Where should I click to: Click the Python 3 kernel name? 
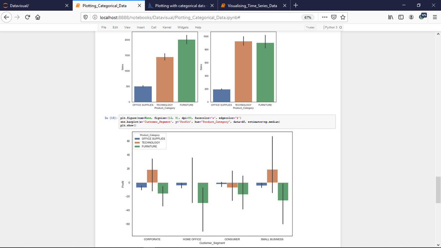(331, 28)
